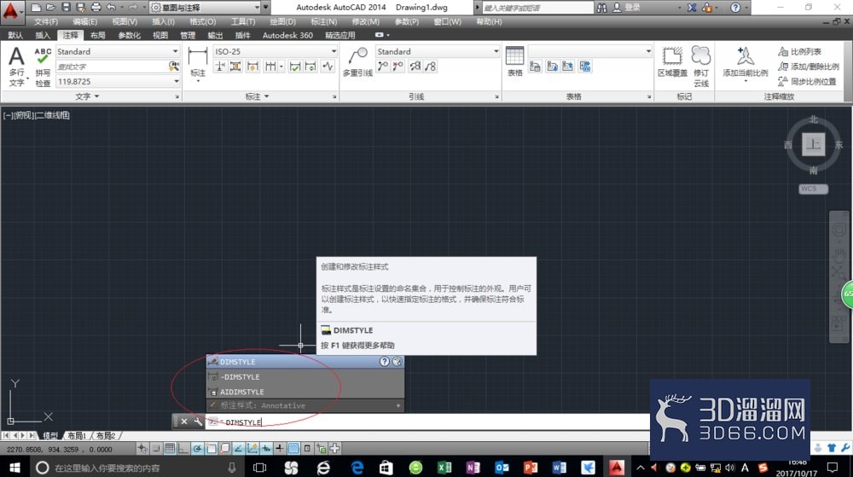Toggle dynamic UCS in status bar
The height and width of the screenshot is (477, 853).
[x=252, y=449]
